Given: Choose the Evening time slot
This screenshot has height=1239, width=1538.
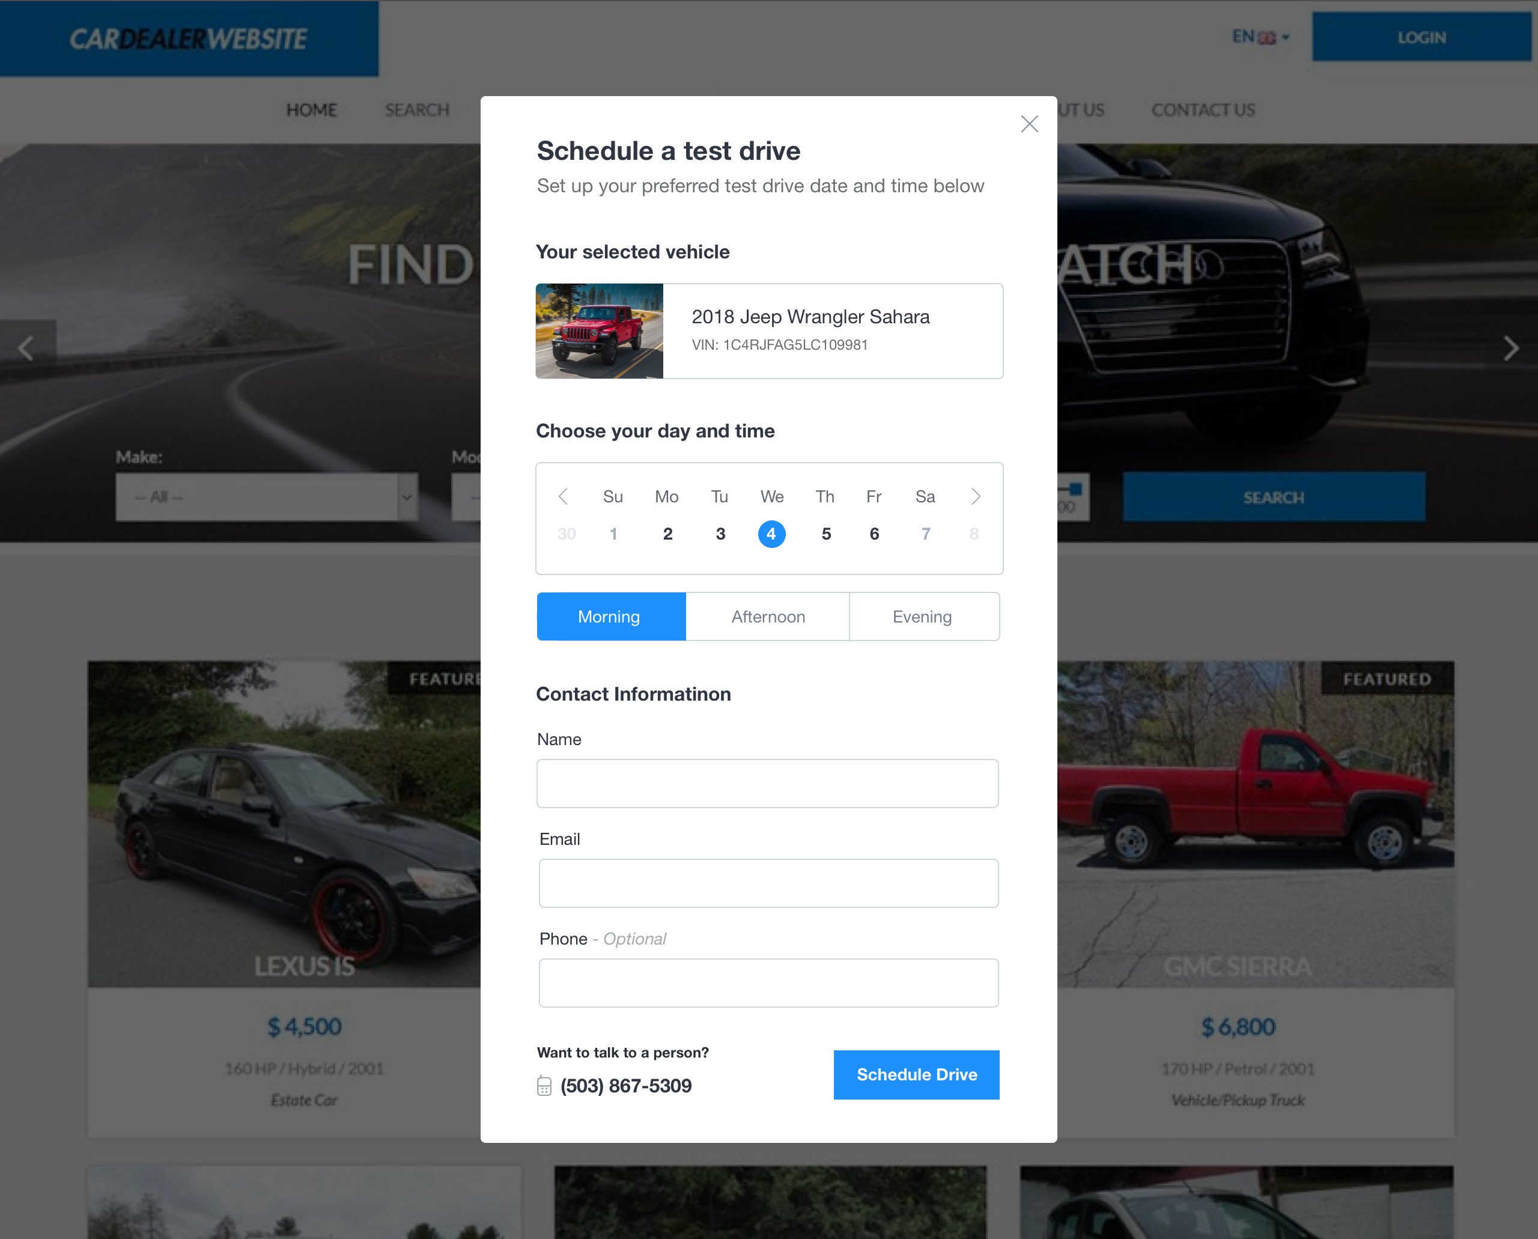Looking at the screenshot, I should (924, 616).
